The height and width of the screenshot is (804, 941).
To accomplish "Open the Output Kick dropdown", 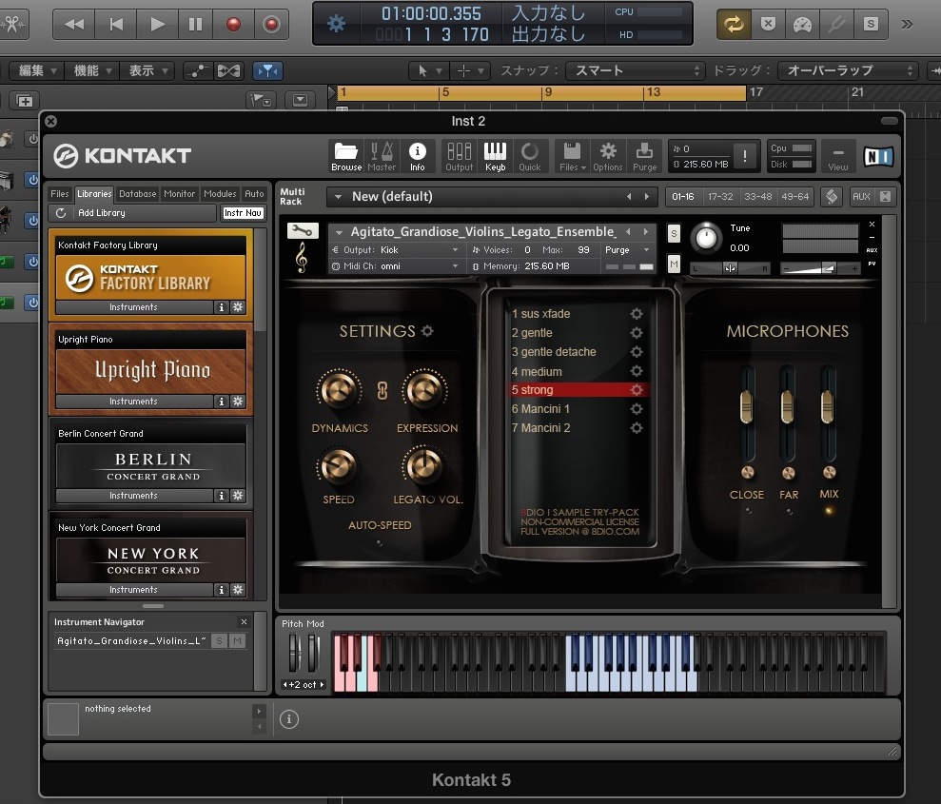I will coord(396,250).
